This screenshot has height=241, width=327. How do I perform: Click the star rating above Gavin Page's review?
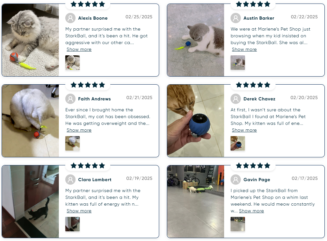[x=253, y=166]
